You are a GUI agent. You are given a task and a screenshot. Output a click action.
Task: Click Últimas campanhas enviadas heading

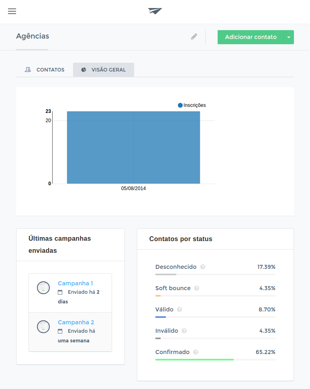pos(60,245)
